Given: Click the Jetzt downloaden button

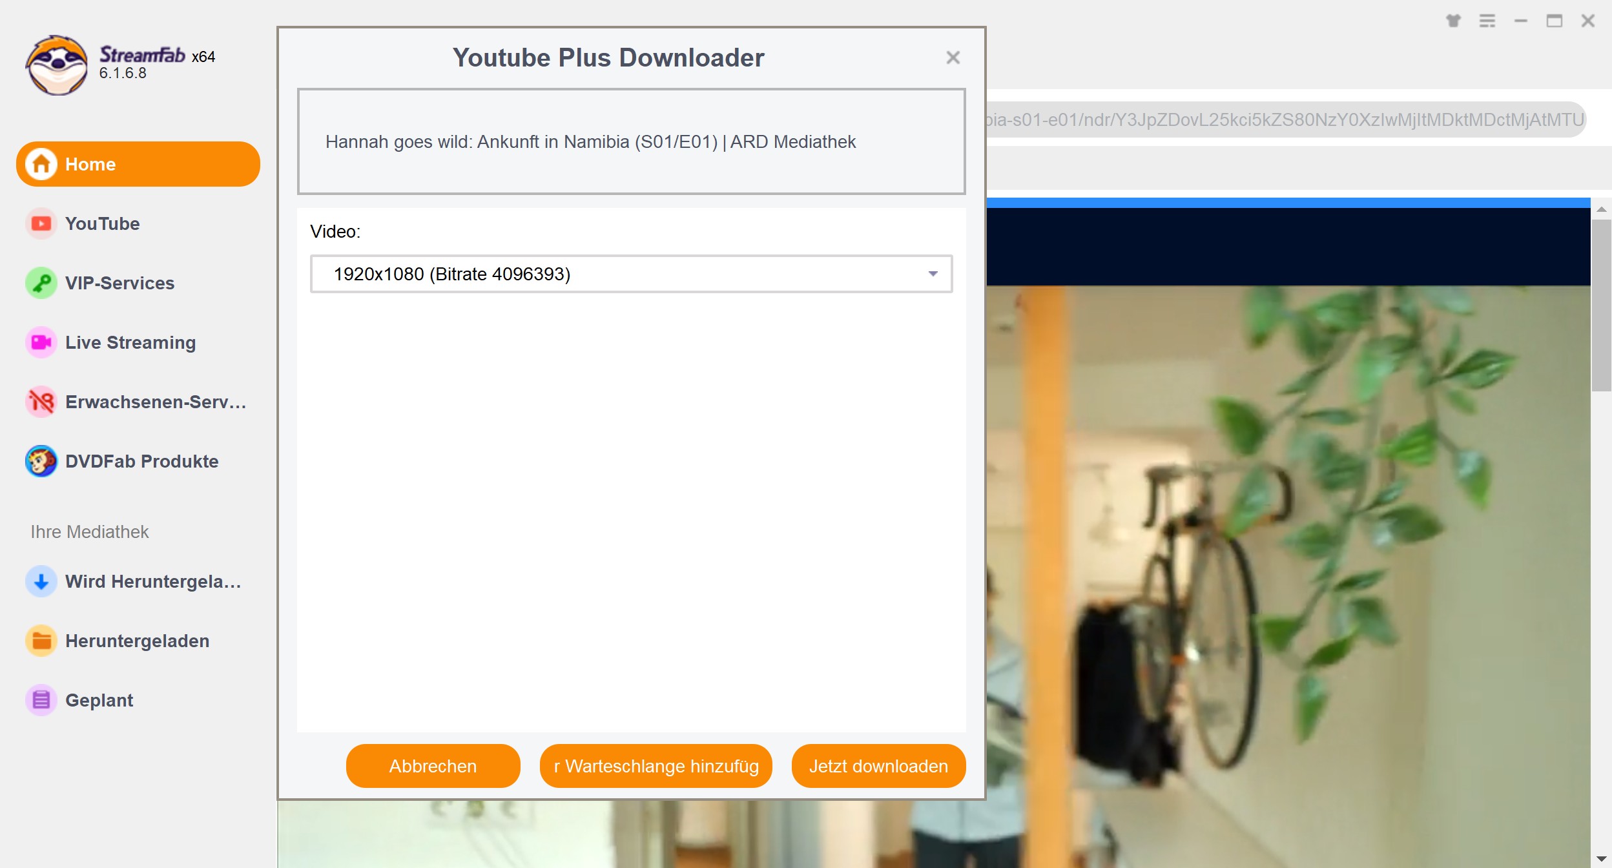Looking at the screenshot, I should click(x=878, y=767).
